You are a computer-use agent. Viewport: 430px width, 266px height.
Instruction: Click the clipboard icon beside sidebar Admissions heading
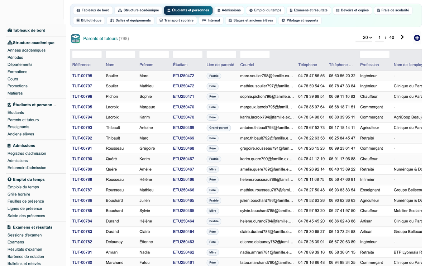click(x=9, y=146)
